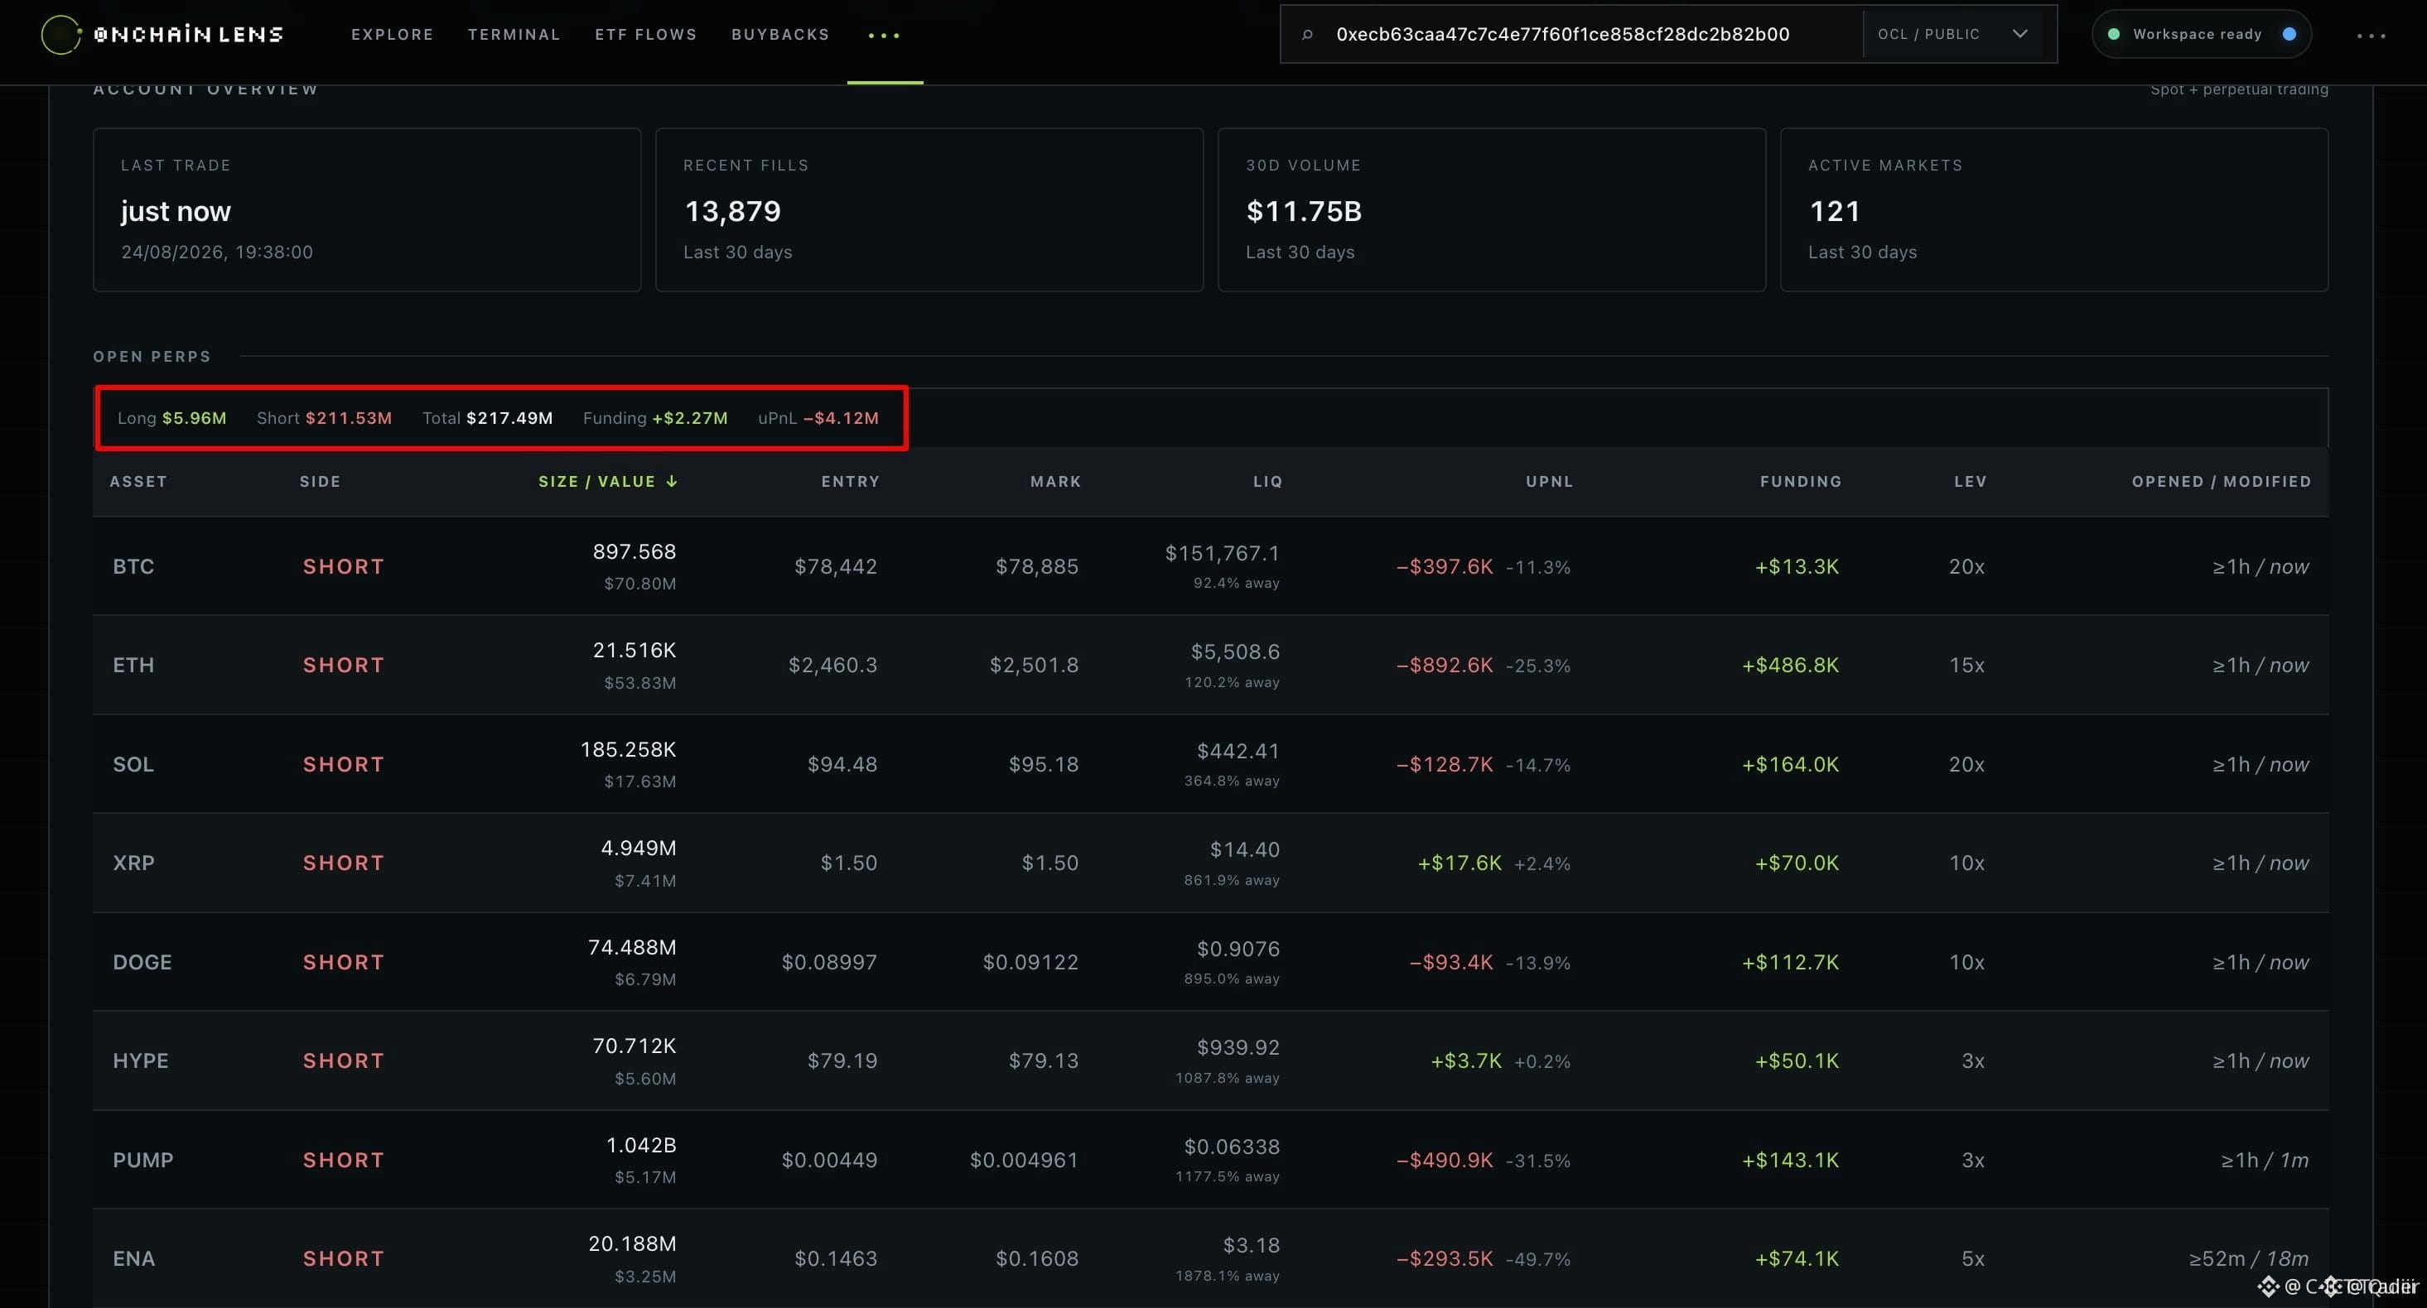Click the Active Markets value 121
Screen dimensions: 2427x1308
pos(1835,211)
